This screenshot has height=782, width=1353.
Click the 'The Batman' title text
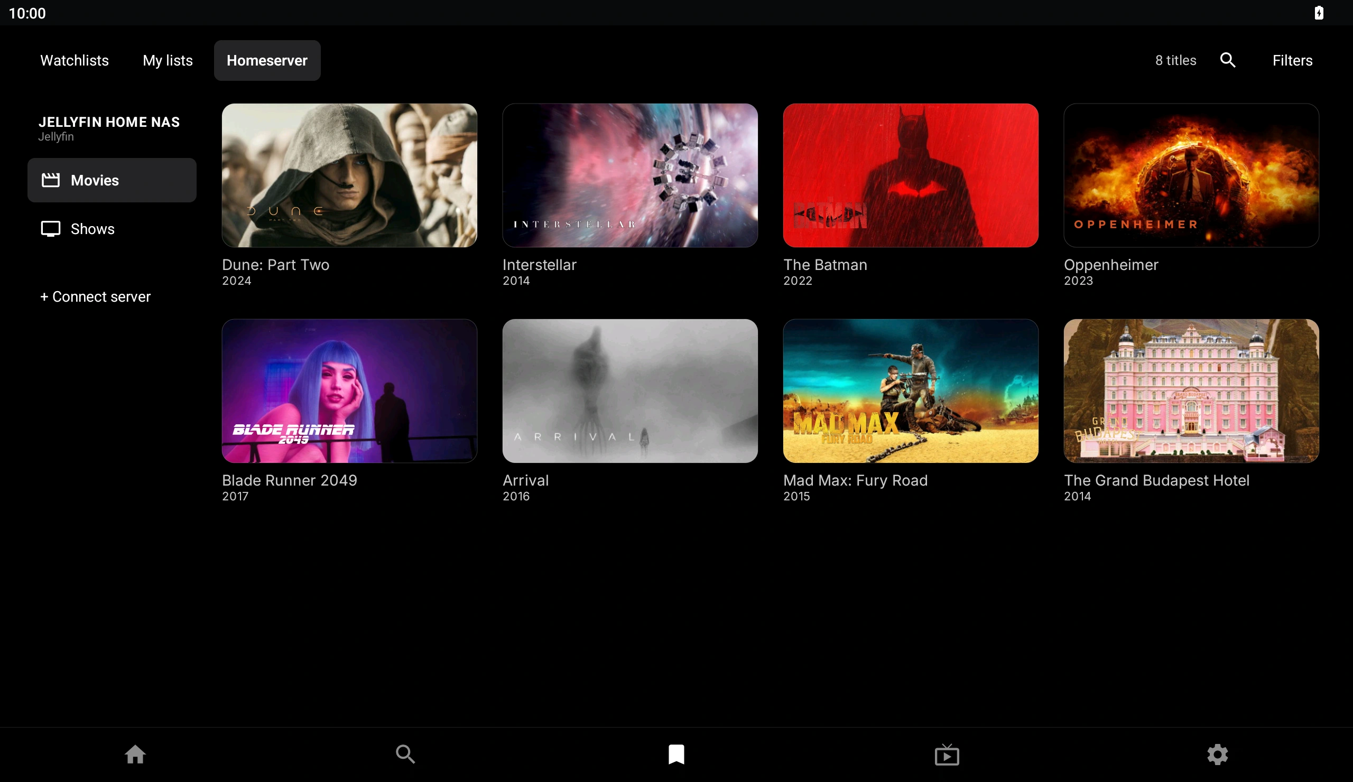pos(824,265)
